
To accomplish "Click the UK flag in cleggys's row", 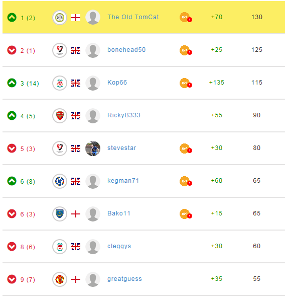I will (75, 247).
